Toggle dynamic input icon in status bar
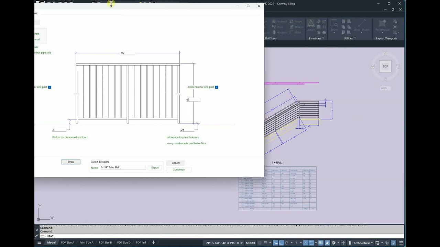Screen dimensions: 440x247 pyautogui.click(x=276, y=243)
